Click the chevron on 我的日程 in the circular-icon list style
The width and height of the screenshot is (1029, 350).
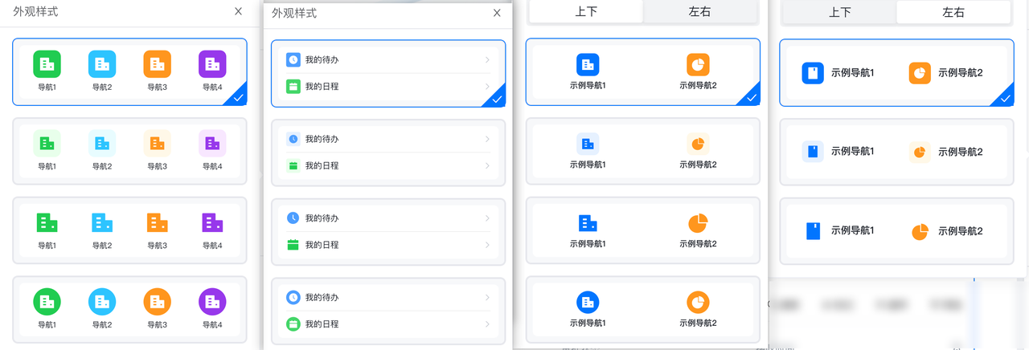pyautogui.click(x=487, y=324)
